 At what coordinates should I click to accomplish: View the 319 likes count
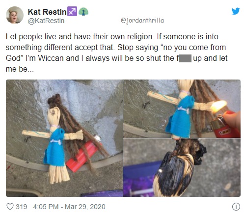point(22,207)
